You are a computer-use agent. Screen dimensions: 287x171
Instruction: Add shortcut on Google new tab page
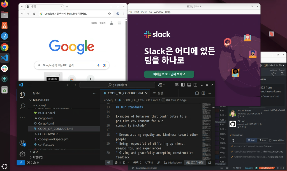91,79
